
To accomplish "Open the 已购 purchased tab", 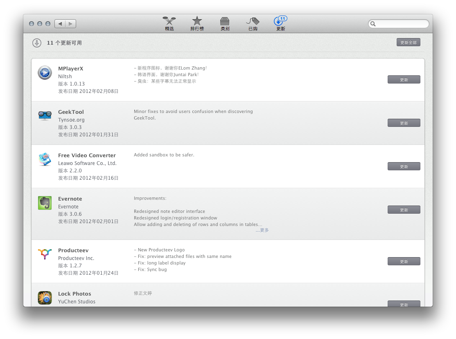I will (x=253, y=24).
